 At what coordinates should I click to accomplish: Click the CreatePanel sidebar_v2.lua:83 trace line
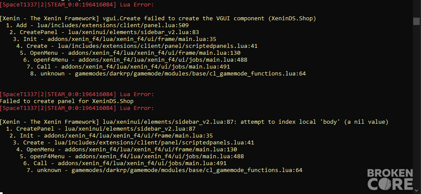point(104,32)
